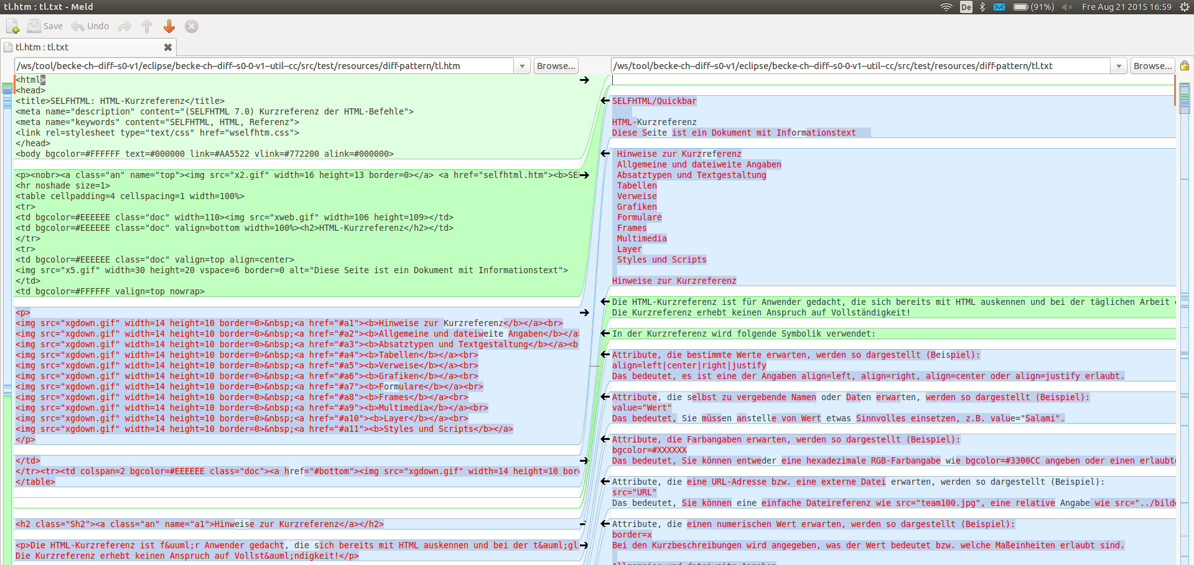The width and height of the screenshot is (1194, 565).
Task: Open the system gear menu at top right
Action: (1184, 7)
